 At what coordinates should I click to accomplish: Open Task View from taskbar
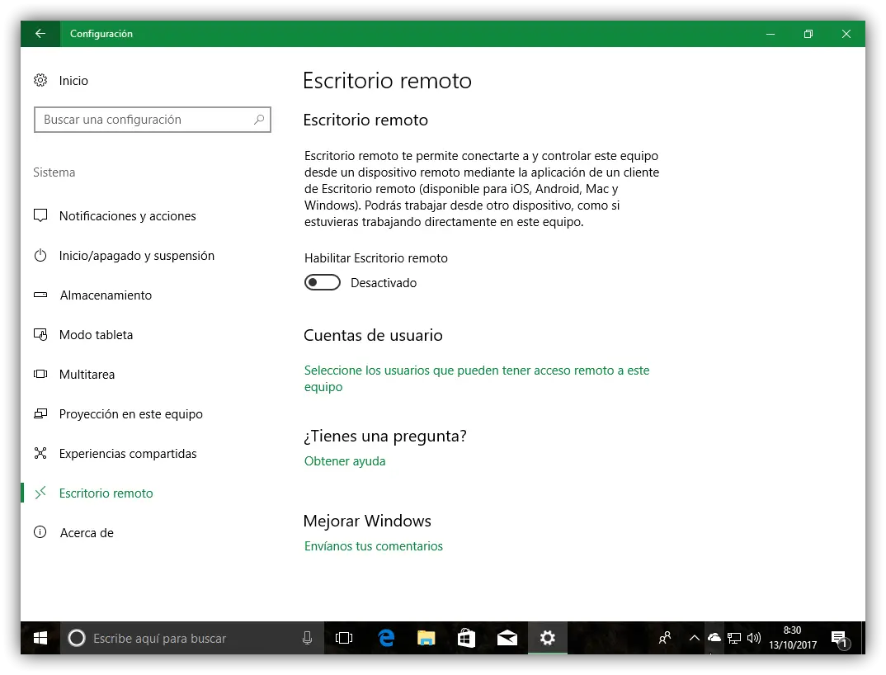343,638
